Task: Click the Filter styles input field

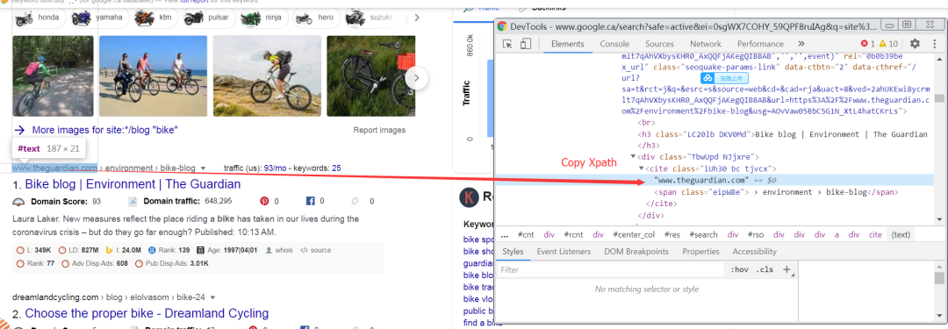Action: coord(611,269)
